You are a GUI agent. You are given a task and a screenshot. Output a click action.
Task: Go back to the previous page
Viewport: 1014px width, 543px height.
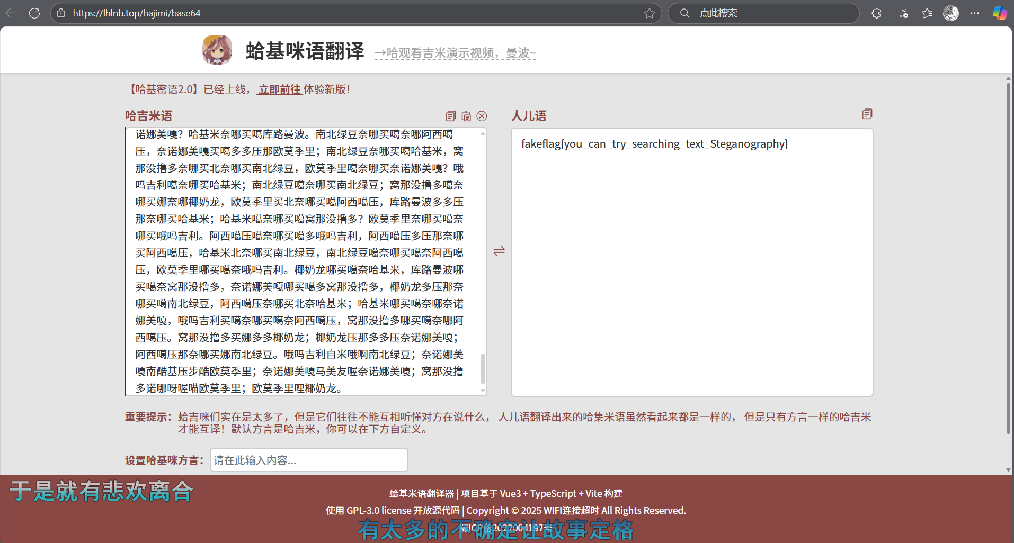pyautogui.click(x=11, y=13)
